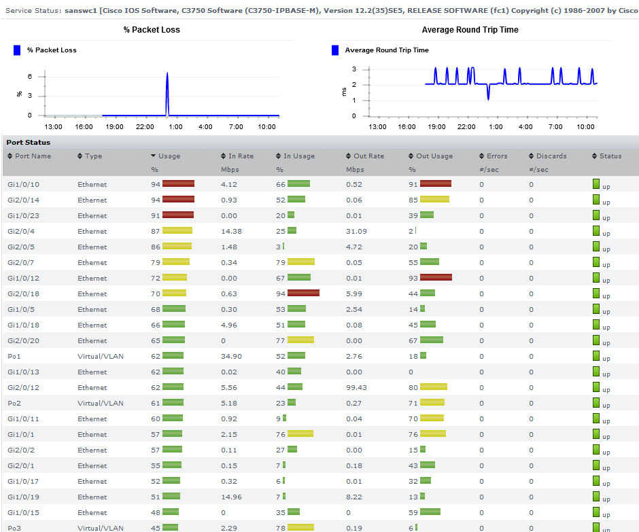Open port Gi2/0/4 details
639x532 pixels.
(21, 232)
